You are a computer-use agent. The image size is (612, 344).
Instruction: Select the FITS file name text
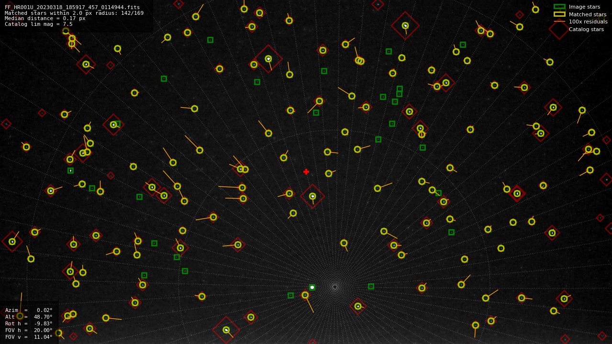click(x=72, y=7)
